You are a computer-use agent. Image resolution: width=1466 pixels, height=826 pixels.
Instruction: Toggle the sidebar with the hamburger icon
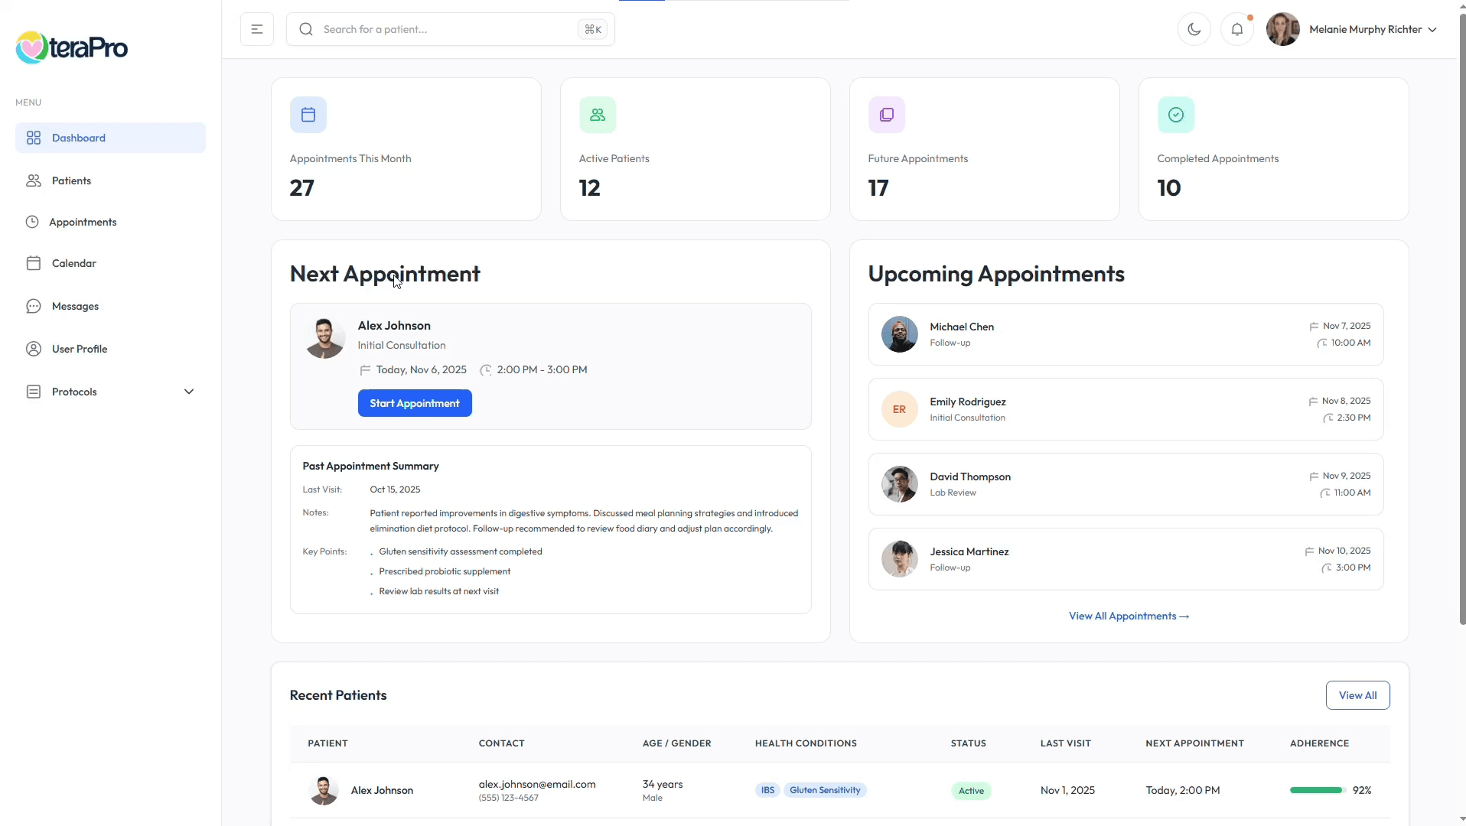[256, 29]
